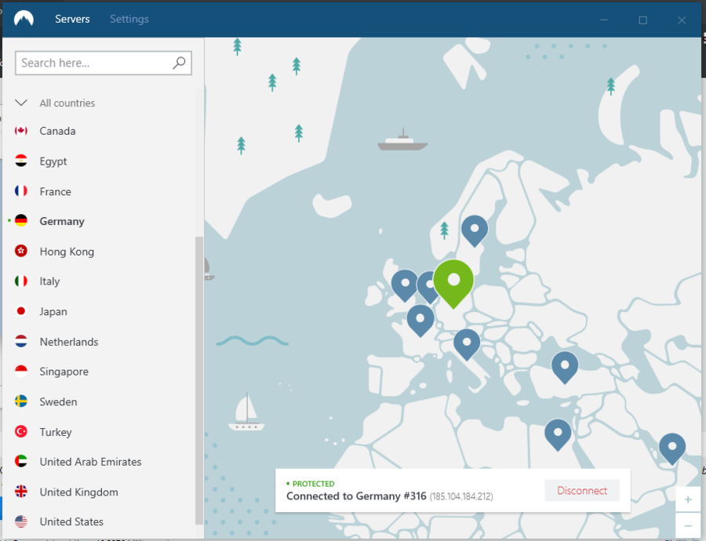Screen dimensions: 706x541
Task: Minimize the NordVPN window
Action: pyautogui.click(x=604, y=20)
